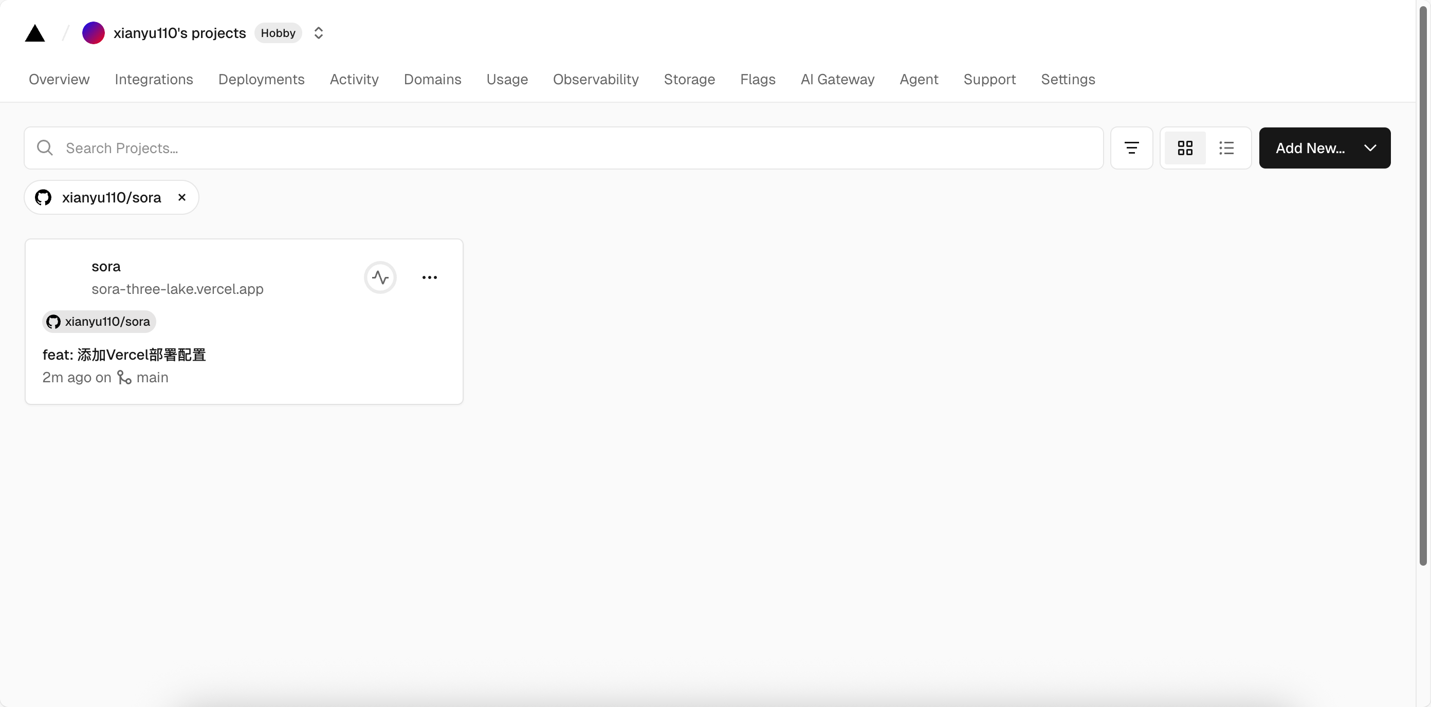Switch to grid view layout
This screenshot has height=707, width=1431.
(1185, 148)
